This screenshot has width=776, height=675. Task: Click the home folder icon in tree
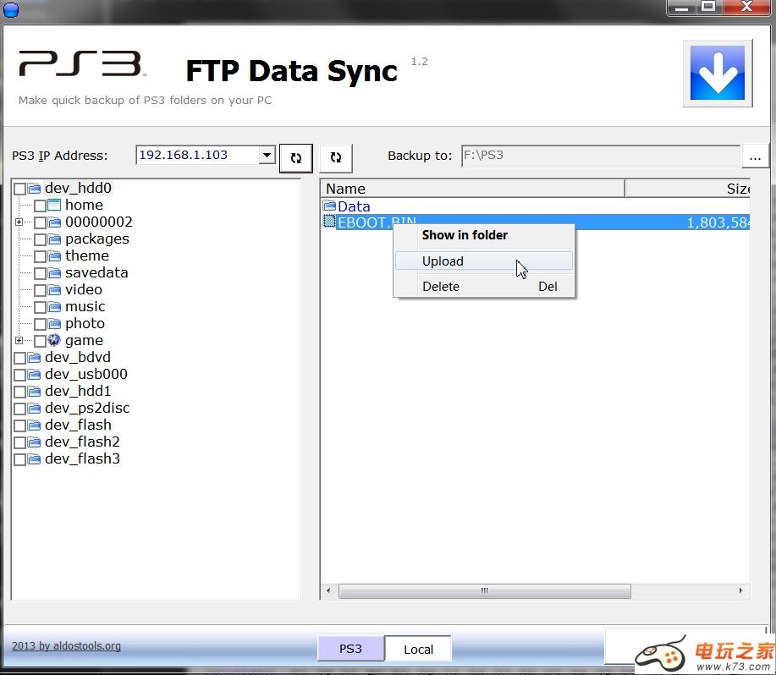(x=54, y=205)
